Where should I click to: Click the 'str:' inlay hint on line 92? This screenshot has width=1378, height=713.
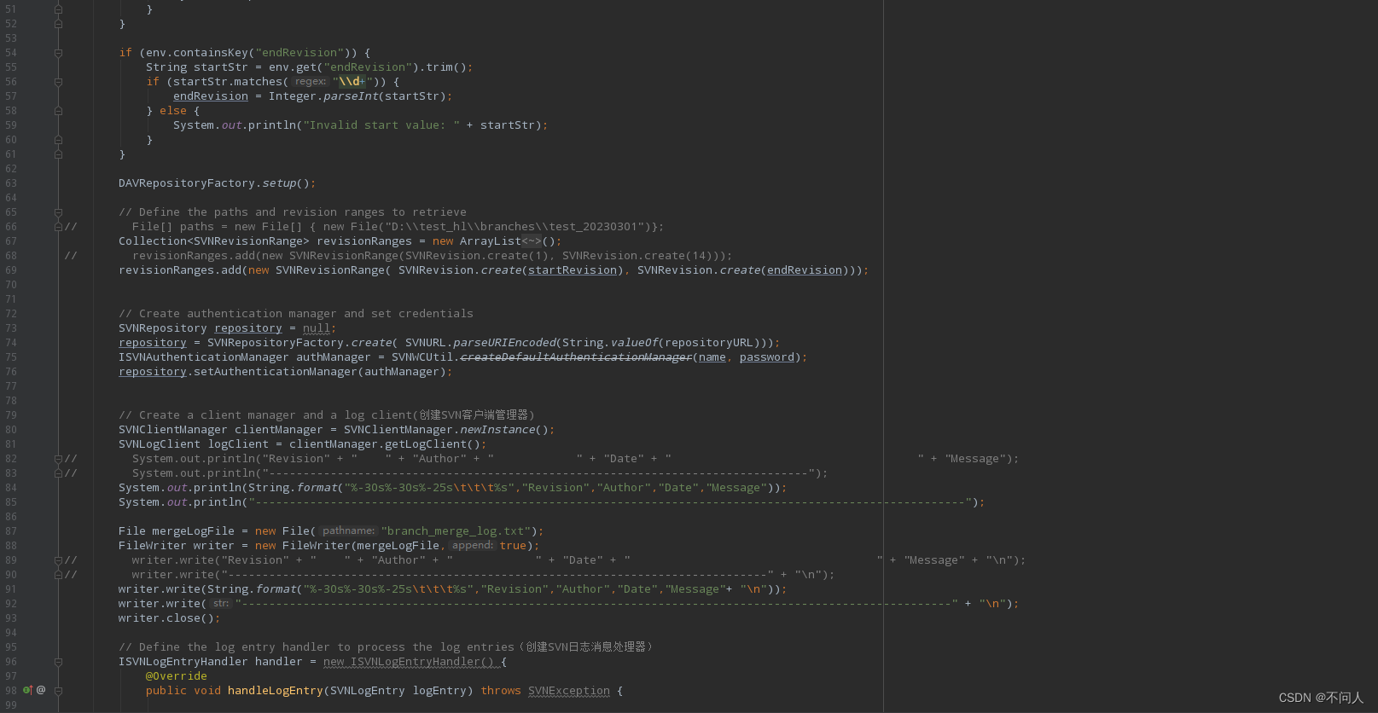(221, 604)
